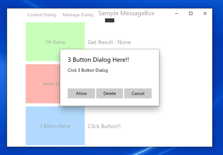Viewport: 223px width, 155px height.
Task: Switch to the Content Dialog tab
Action: (42, 15)
